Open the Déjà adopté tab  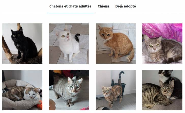126,6
